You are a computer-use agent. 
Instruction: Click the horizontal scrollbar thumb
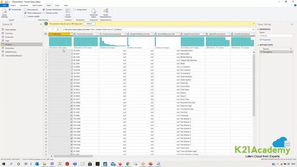pos(73,156)
